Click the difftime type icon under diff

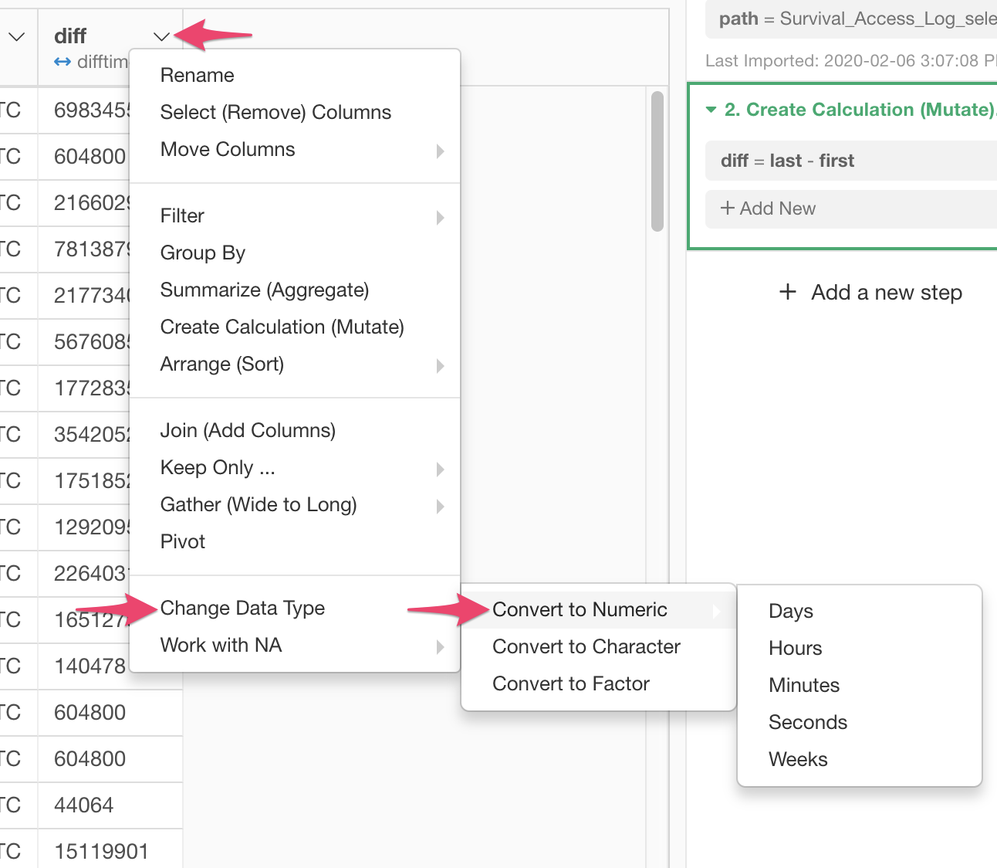point(63,63)
